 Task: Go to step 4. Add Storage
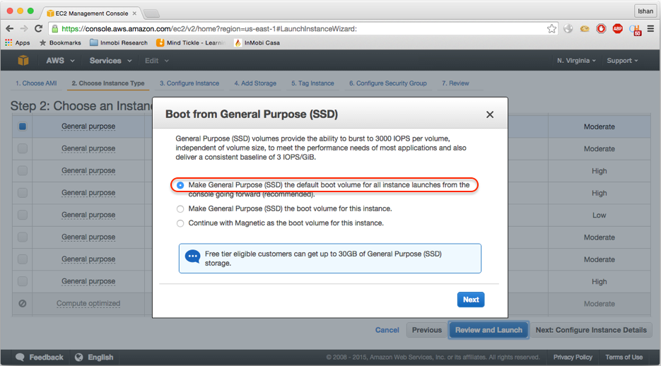(x=255, y=83)
